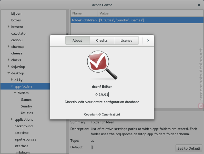Switch to the About tab
Viewport: 204px width, 154px height.
point(77,41)
